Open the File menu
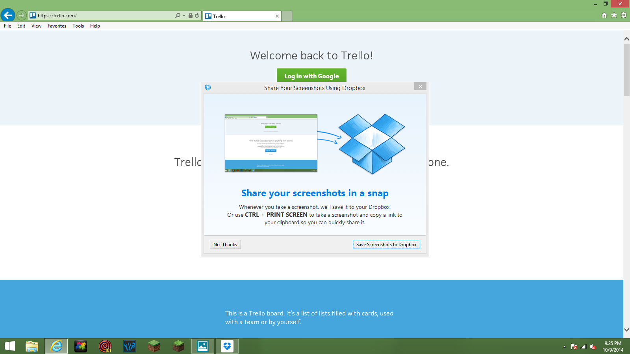 tap(7, 26)
